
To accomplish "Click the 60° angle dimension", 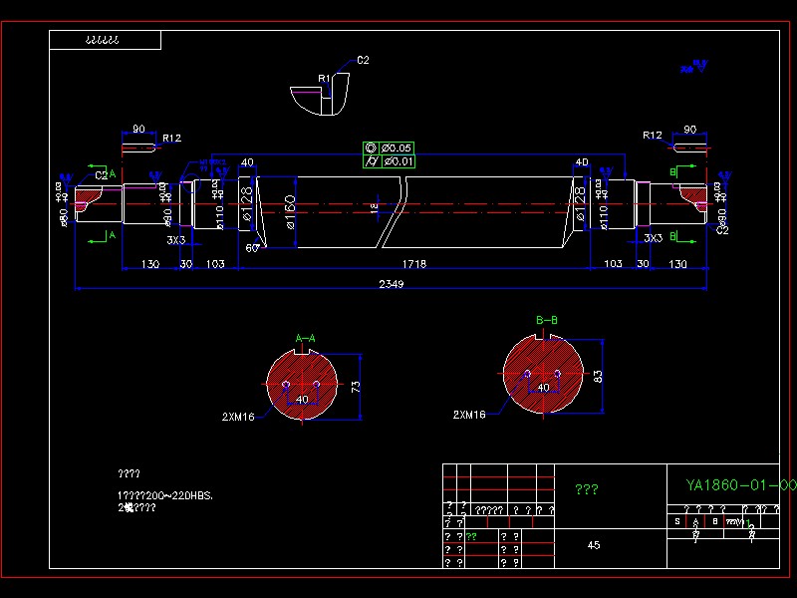I will pos(253,248).
